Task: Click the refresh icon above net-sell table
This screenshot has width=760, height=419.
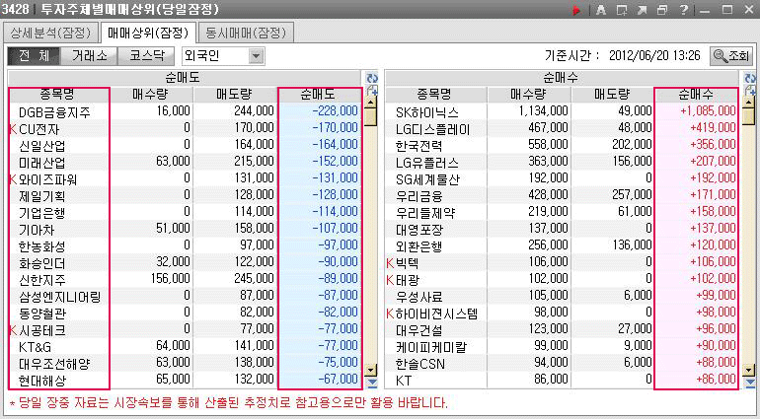Action: (372, 78)
